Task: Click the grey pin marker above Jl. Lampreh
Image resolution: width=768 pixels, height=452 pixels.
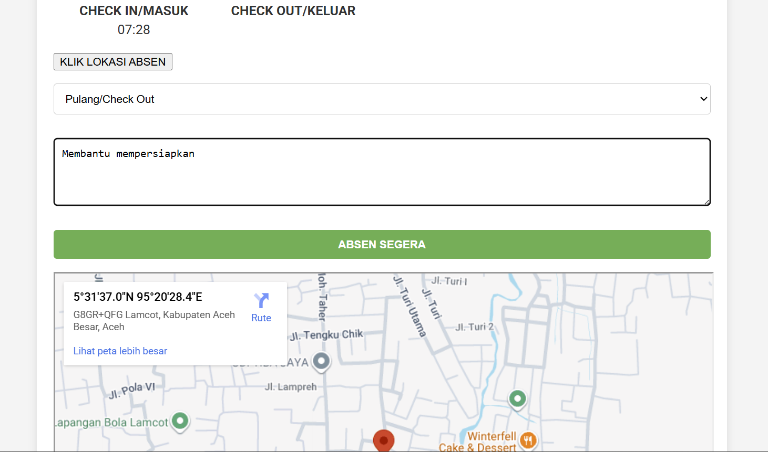Action: coord(321,361)
